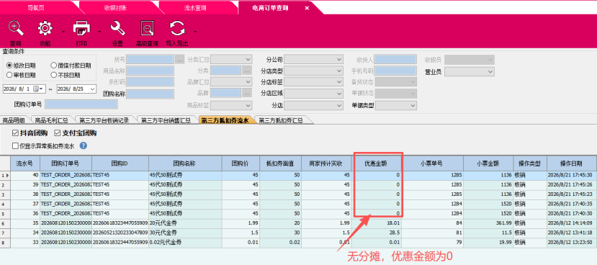Click the 28.5 优惠金额 cell
The width and height of the screenshot is (597, 265).
[x=376, y=233]
